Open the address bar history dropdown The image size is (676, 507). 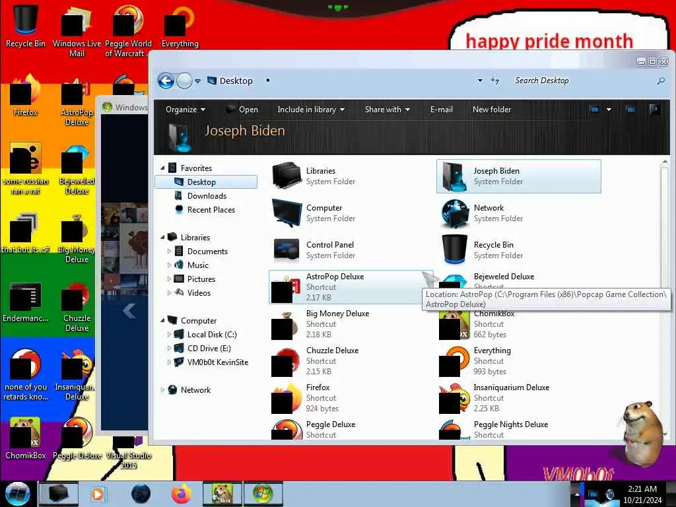pyautogui.click(x=480, y=81)
